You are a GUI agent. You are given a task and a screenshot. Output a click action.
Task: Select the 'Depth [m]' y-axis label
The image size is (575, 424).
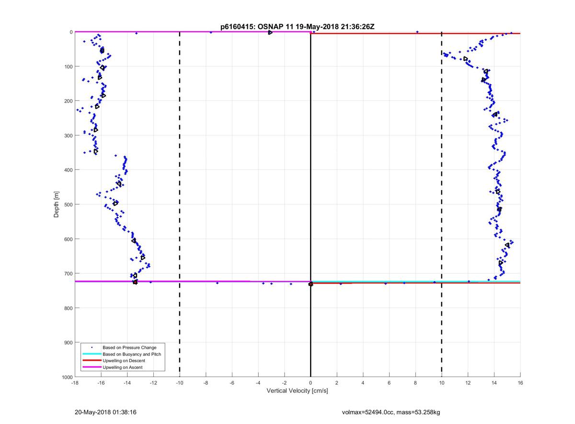57,205
